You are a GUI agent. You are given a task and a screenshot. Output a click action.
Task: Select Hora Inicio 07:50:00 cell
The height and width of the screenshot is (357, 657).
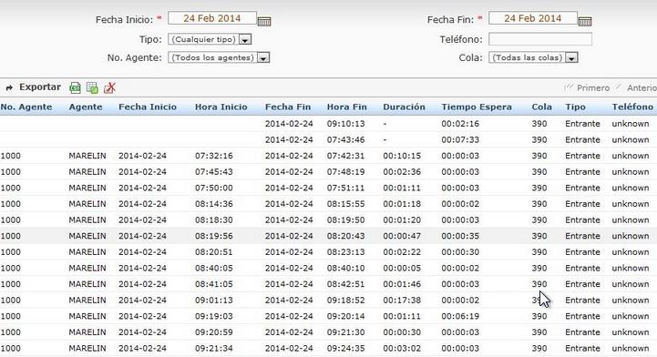214,188
